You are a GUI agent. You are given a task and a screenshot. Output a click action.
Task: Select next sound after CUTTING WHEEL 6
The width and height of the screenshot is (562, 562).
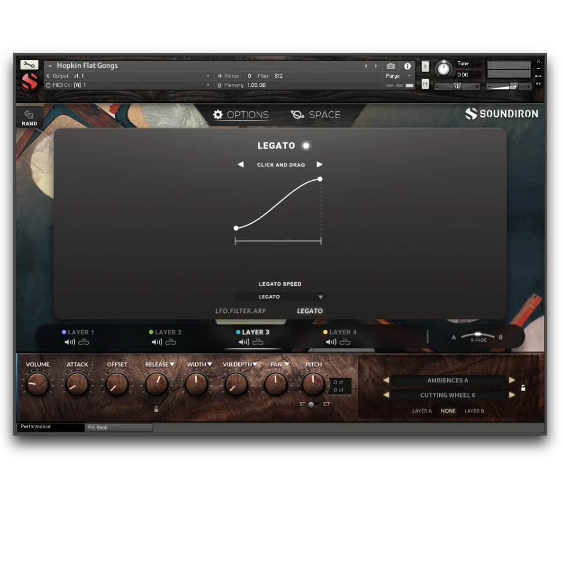click(512, 395)
